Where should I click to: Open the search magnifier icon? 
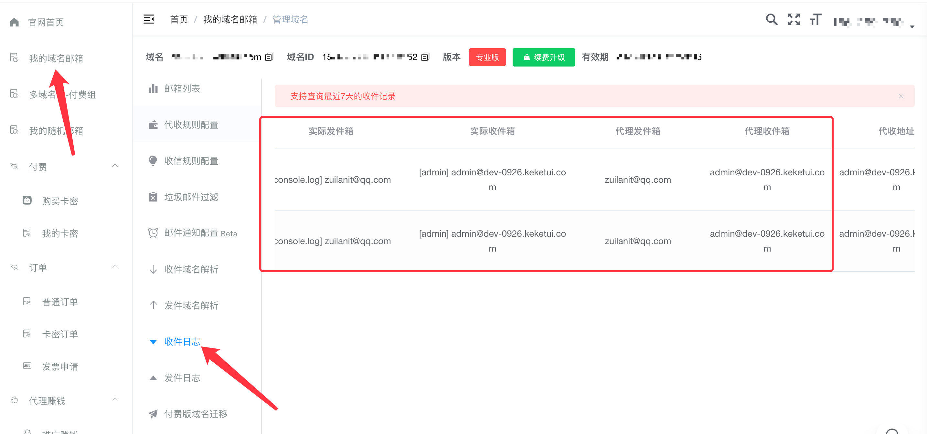[772, 19]
